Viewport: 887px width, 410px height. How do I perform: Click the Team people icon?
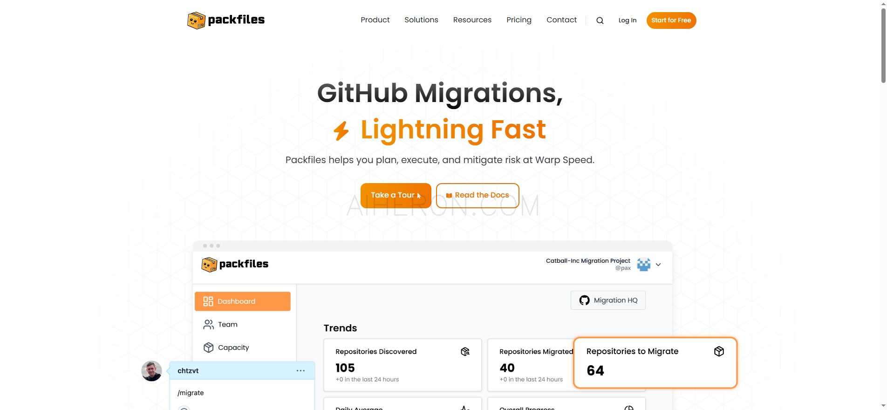pos(208,324)
